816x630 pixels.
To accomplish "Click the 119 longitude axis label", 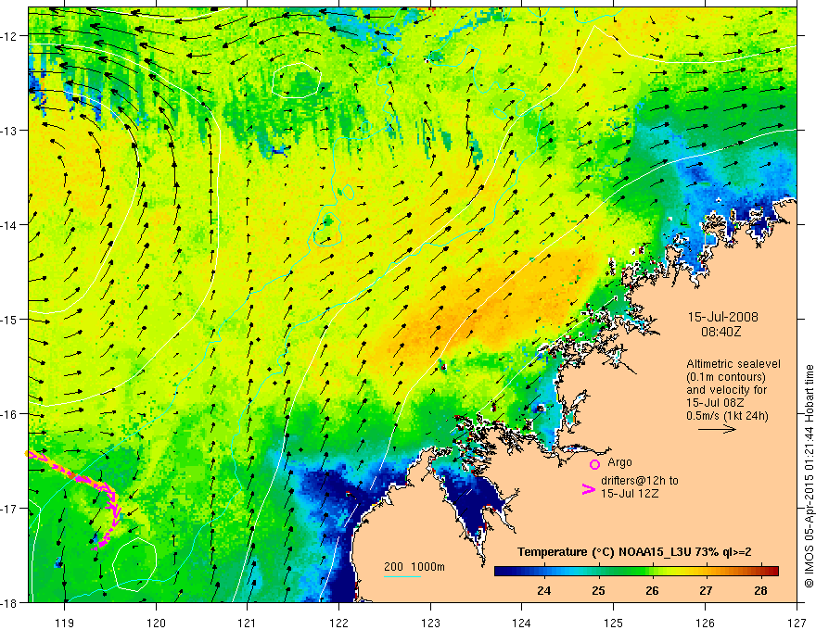I will (64, 624).
